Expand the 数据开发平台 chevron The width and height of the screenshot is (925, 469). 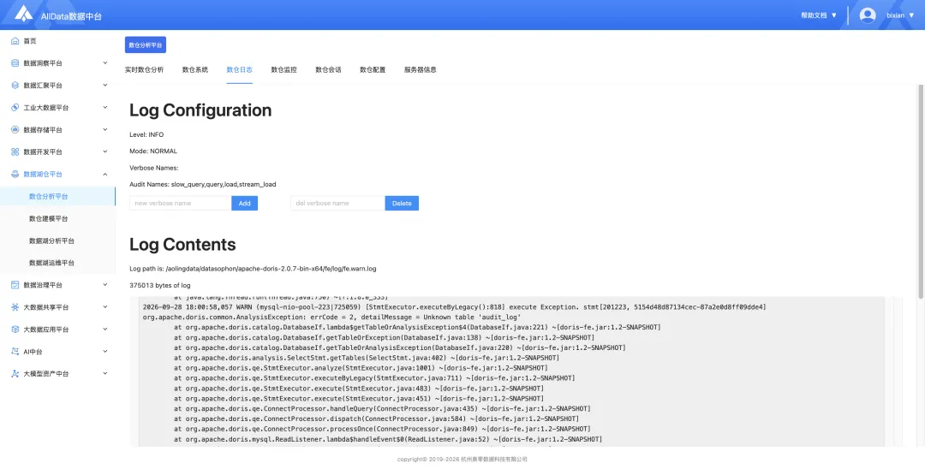tap(105, 152)
